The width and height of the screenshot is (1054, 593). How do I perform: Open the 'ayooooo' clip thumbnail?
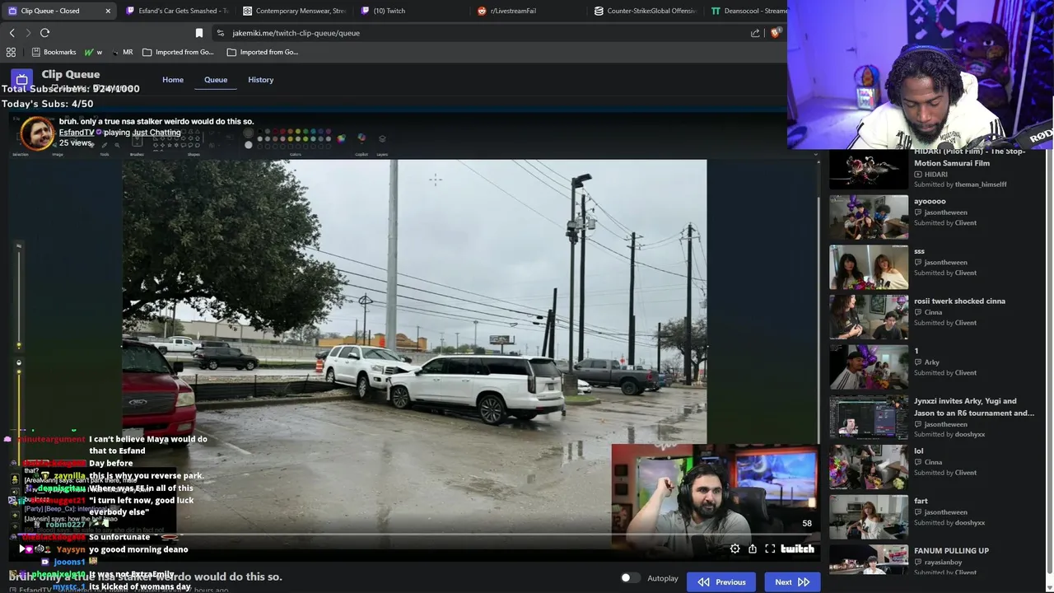868,217
